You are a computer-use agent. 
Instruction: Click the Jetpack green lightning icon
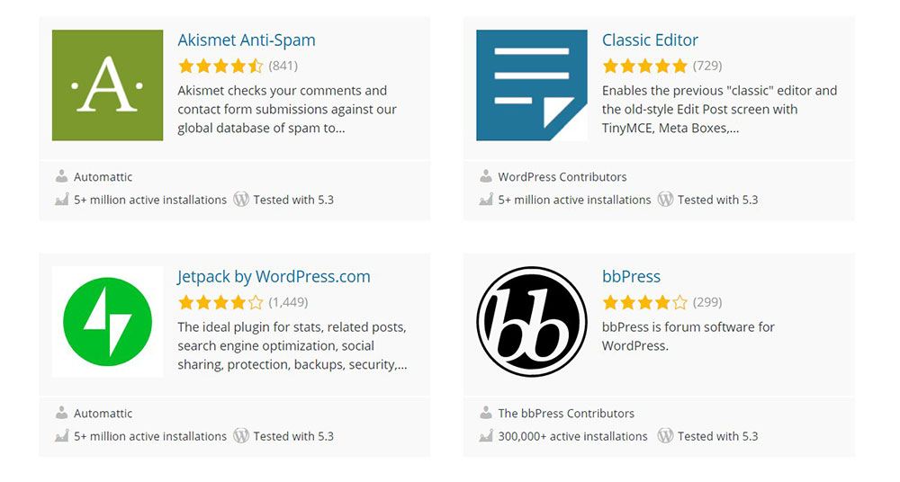(x=107, y=321)
